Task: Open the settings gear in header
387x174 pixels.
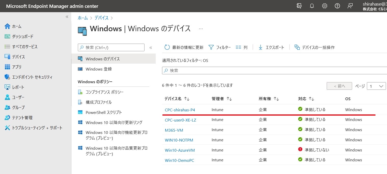Action: 325,6
